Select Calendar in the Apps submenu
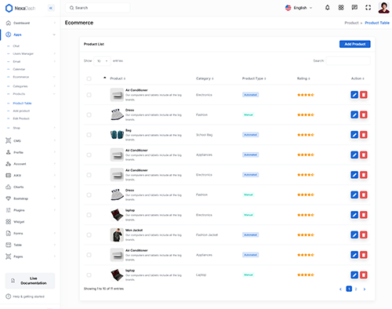Image resolution: width=392 pixels, height=309 pixels. [x=19, y=69]
